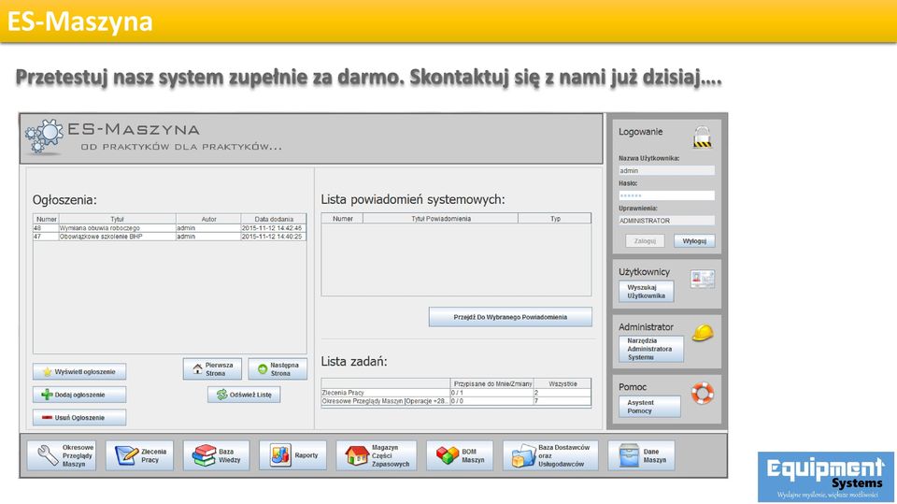Click the 'Typ' column header

coord(555,219)
